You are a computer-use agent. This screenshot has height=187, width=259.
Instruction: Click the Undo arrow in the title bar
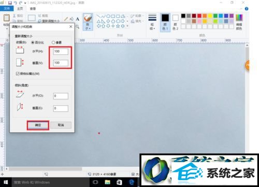click(15, 3)
